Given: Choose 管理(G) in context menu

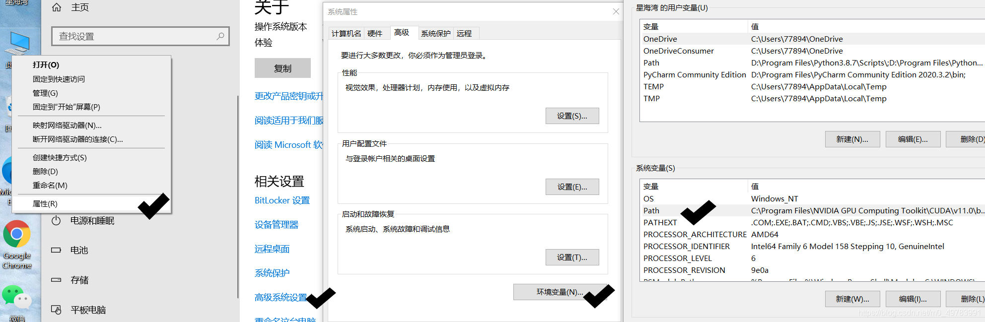Looking at the screenshot, I should point(91,93).
